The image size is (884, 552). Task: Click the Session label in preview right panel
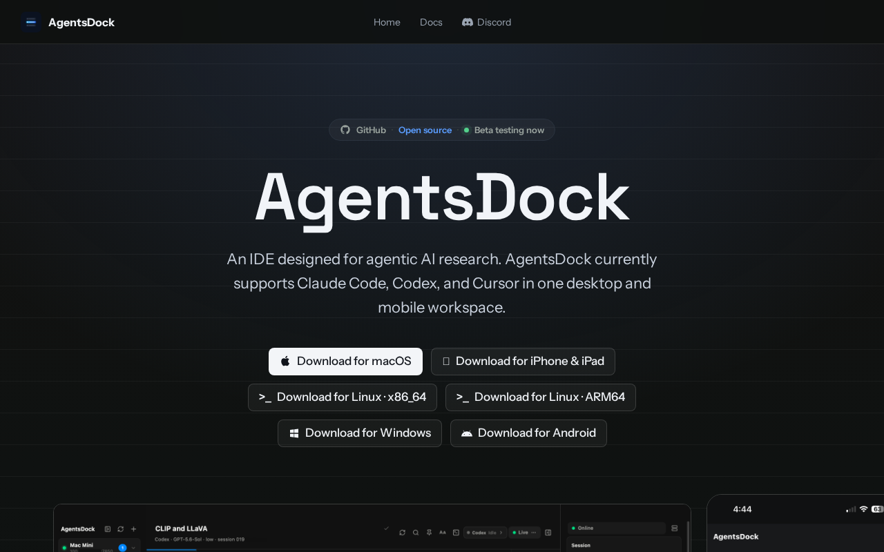581,545
